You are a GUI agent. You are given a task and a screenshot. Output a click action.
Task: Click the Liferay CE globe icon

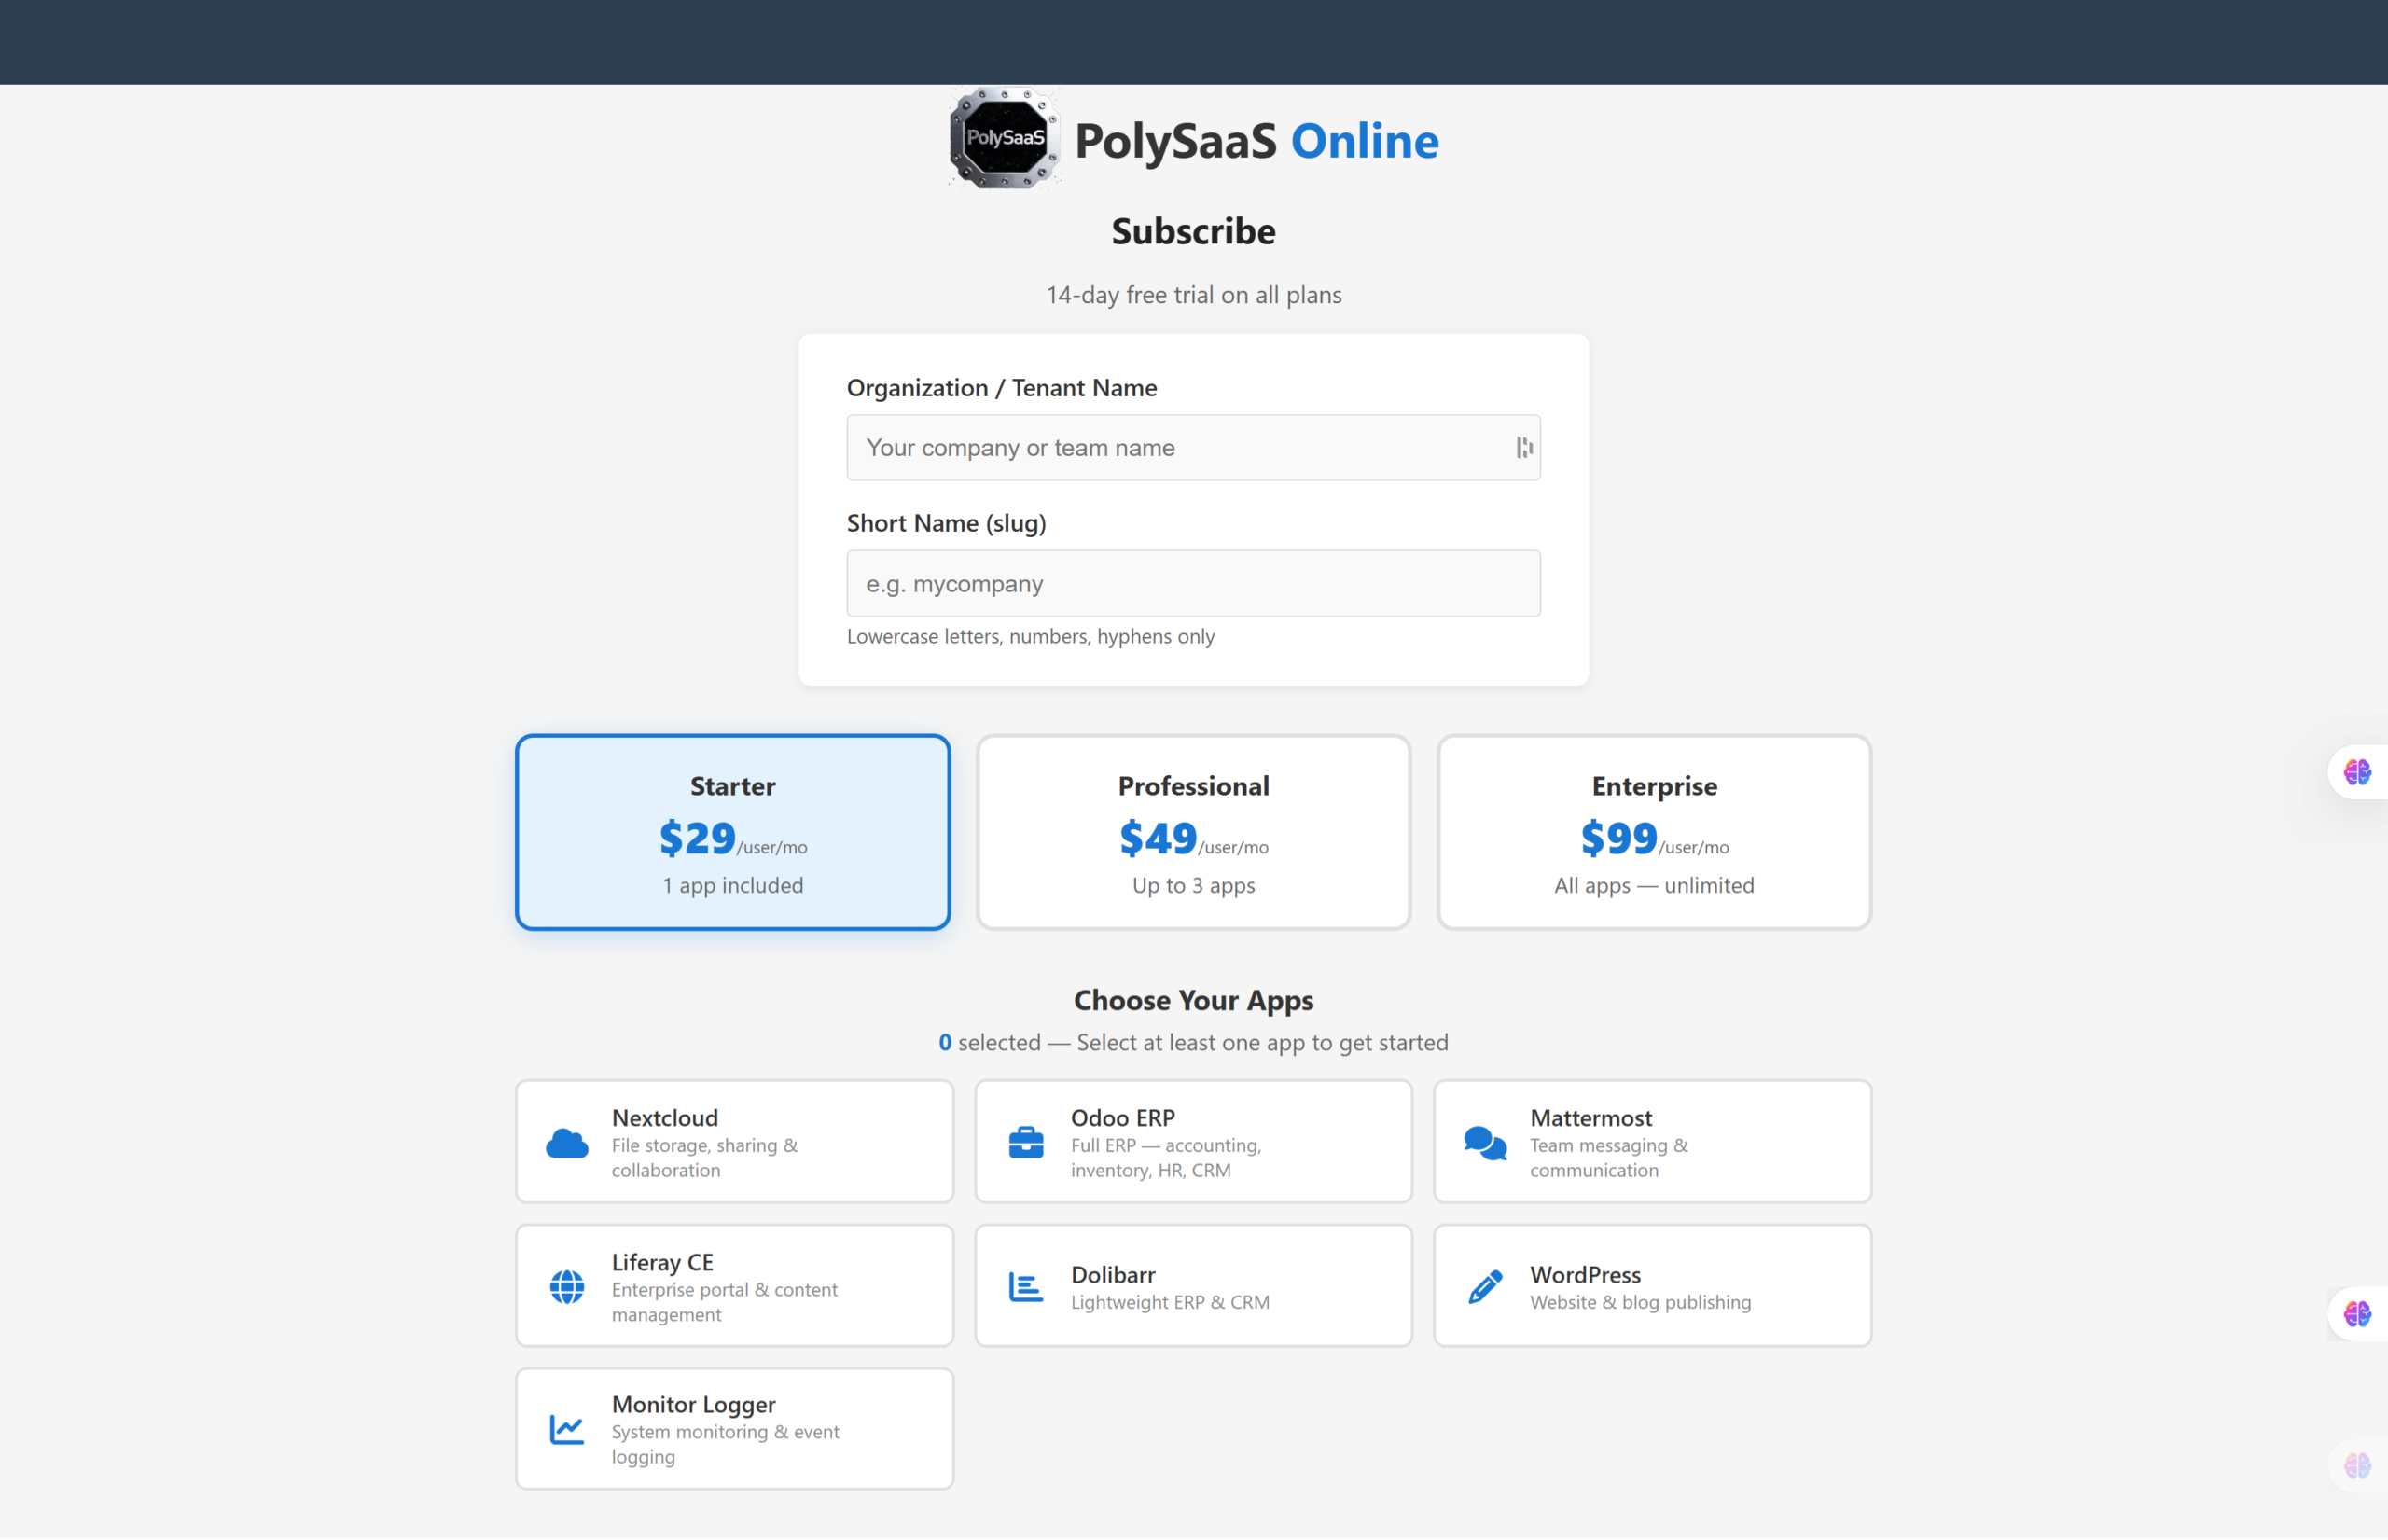(x=567, y=1286)
